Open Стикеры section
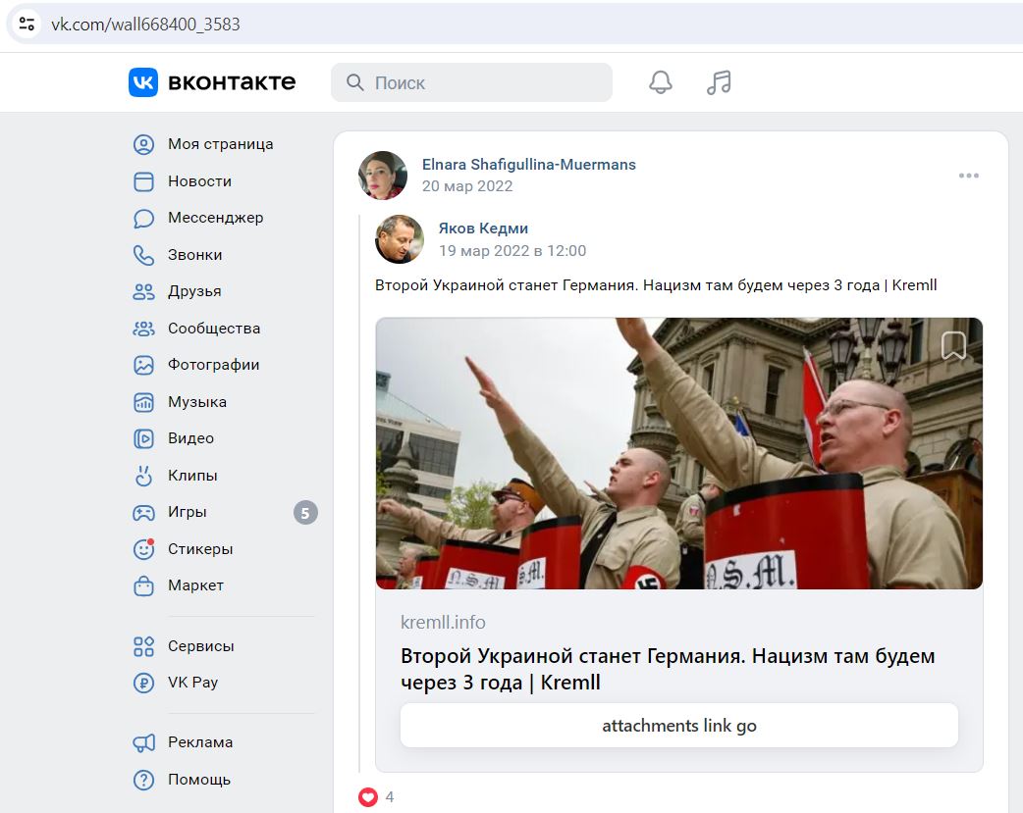Screen dimensions: 1023x813 pos(200,549)
